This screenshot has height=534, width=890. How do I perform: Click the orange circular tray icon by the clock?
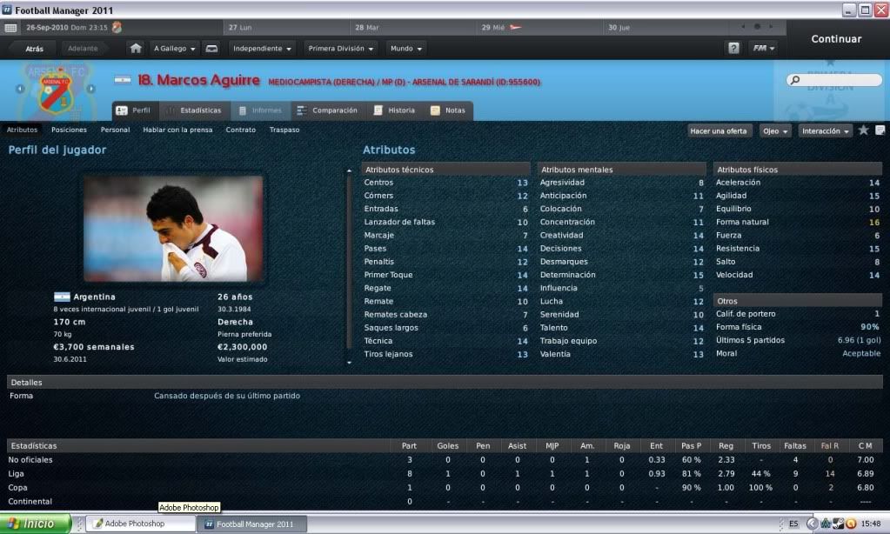tap(851, 524)
